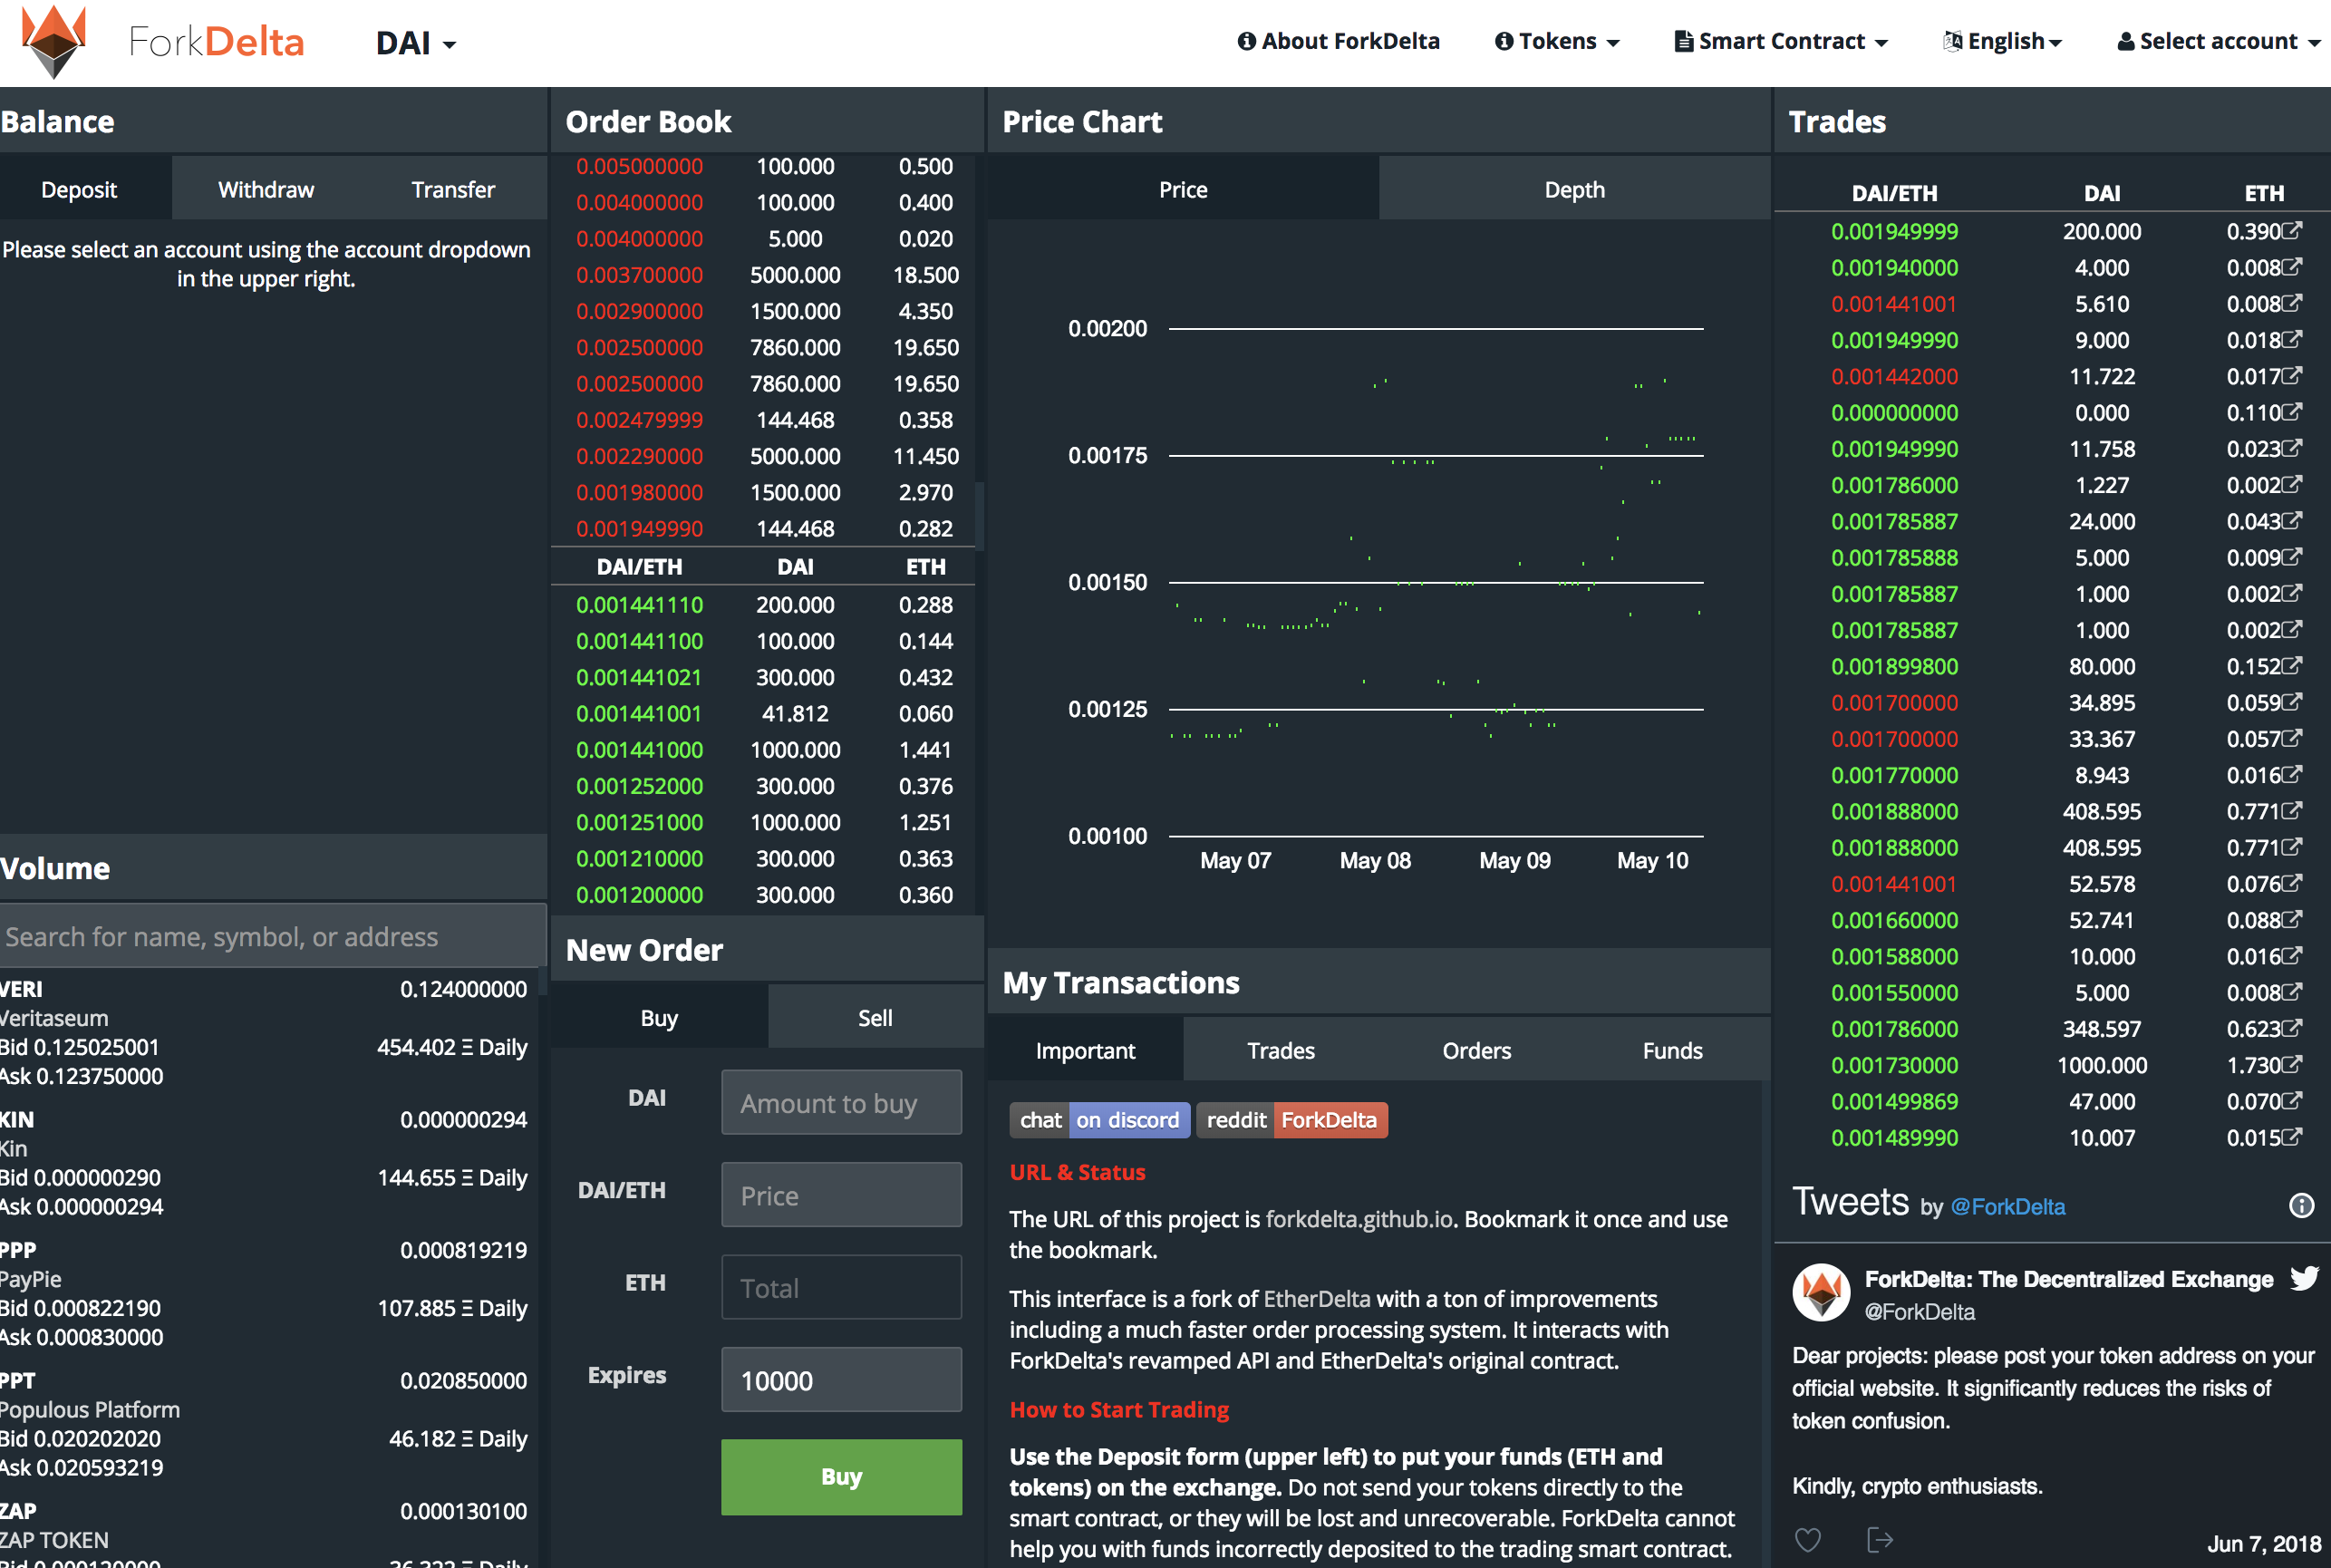2331x1568 pixels.
Task: Select the Withdraw tab in Balance panel
Action: pos(265,188)
